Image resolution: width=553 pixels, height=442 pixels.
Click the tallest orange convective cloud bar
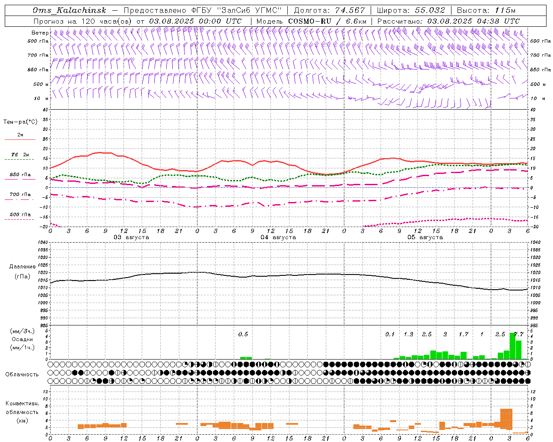point(506,419)
